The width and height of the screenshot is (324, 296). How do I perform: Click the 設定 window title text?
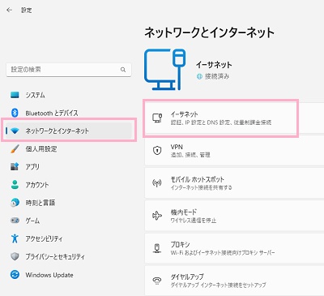(x=27, y=11)
